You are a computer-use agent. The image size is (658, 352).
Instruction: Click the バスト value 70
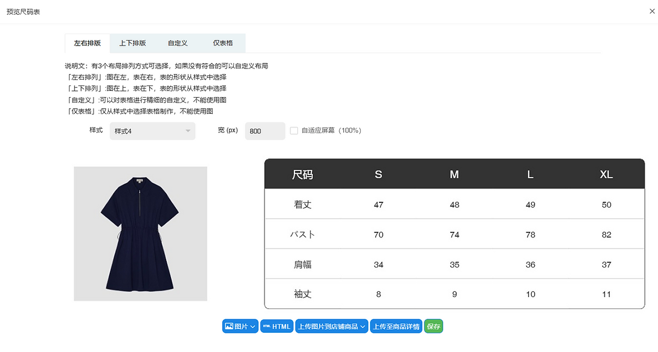(378, 234)
